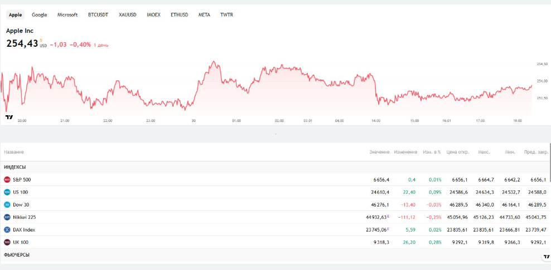Image resolution: width=551 pixels, height=270 pixels.
Task: Switch to the Google tab
Action: (x=39, y=15)
